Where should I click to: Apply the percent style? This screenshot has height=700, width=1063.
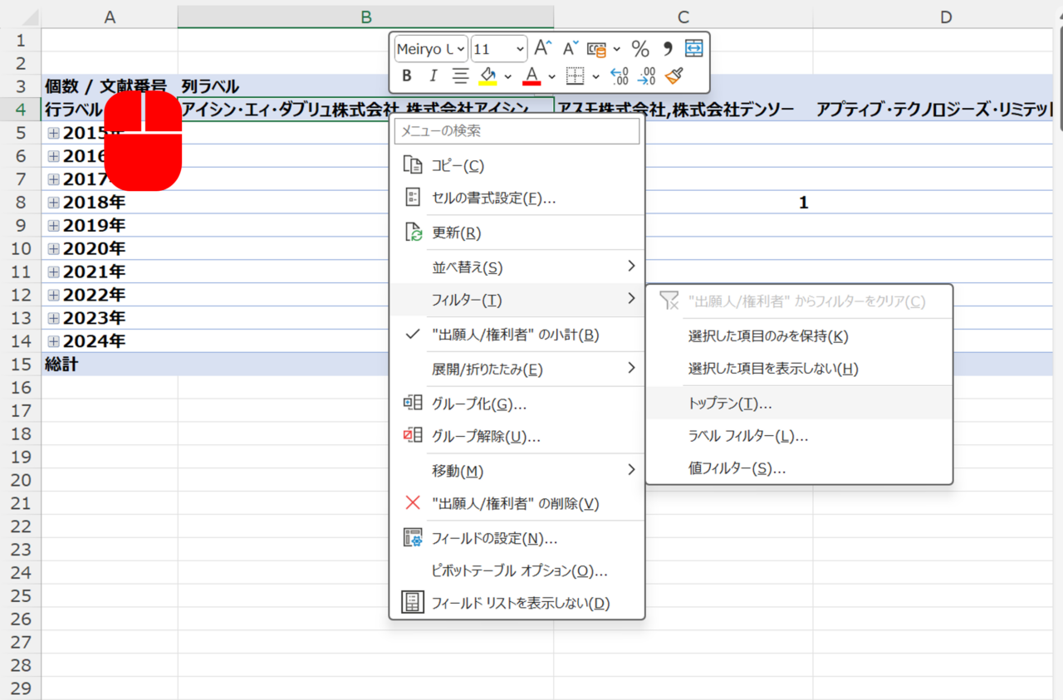(640, 48)
